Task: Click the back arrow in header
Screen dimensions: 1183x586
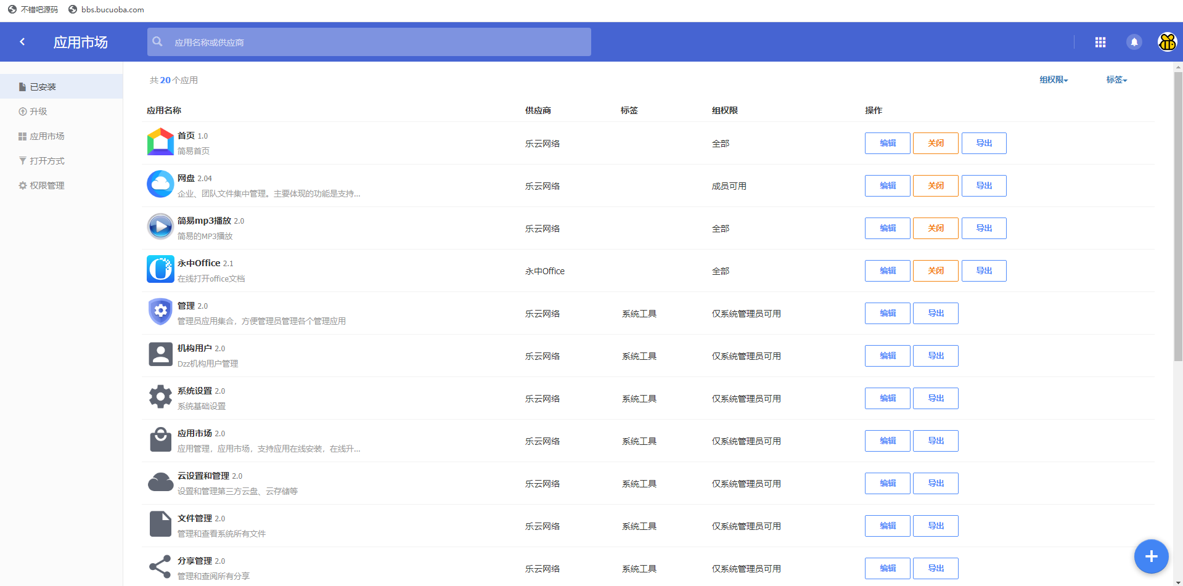Action: coord(23,42)
